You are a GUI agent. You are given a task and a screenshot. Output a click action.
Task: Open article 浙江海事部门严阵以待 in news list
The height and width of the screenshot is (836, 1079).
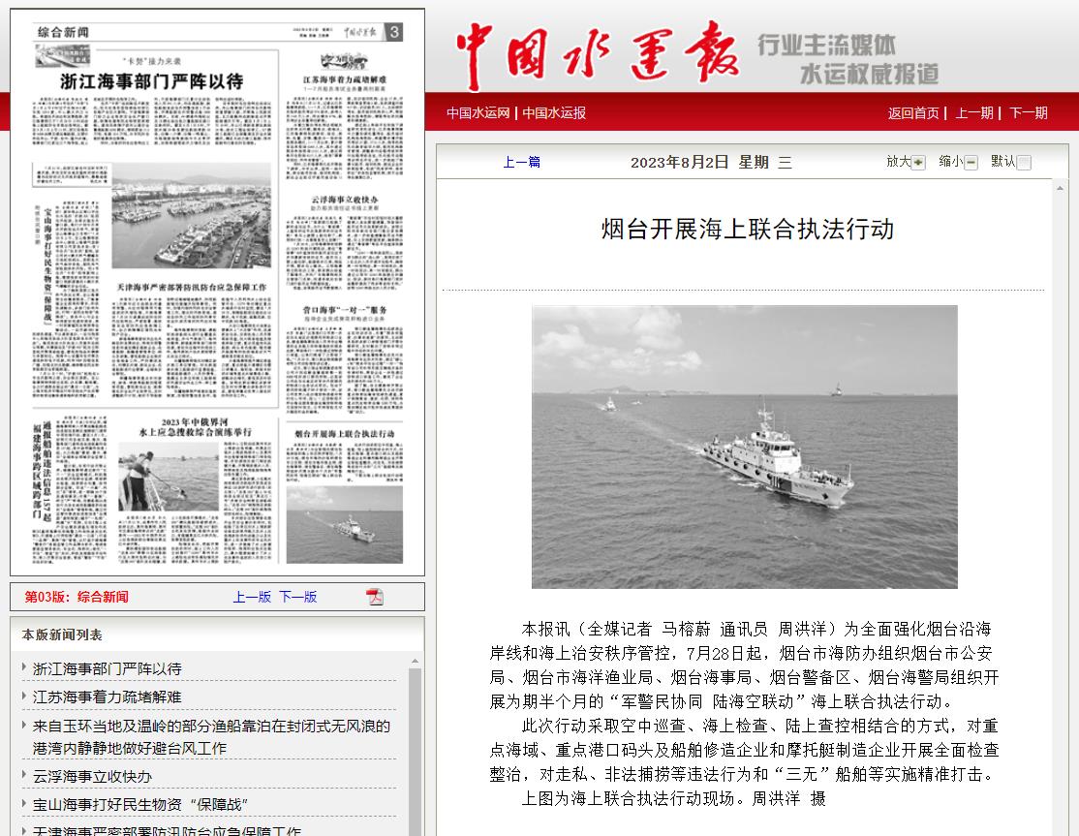point(108,668)
